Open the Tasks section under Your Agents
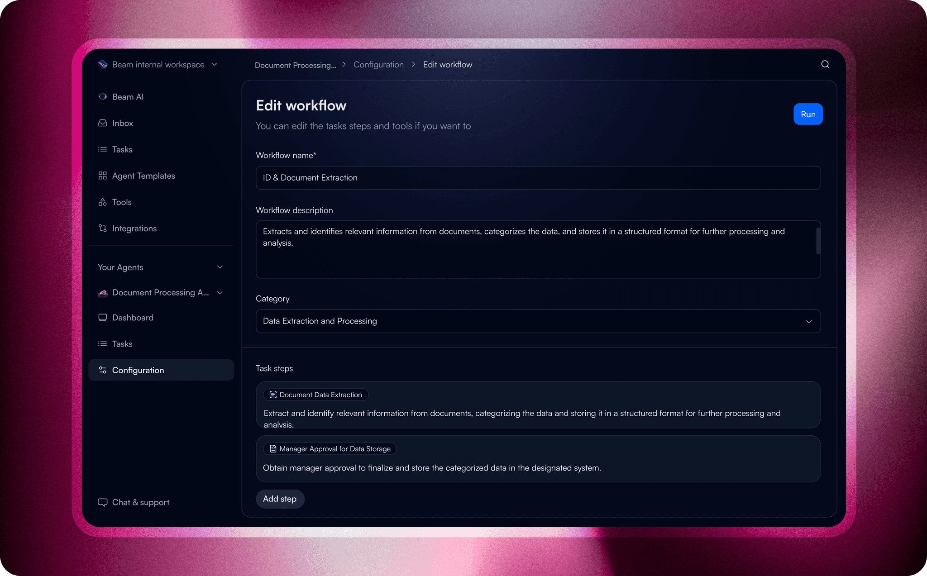The width and height of the screenshot is (927, 576). click(122, 343)
